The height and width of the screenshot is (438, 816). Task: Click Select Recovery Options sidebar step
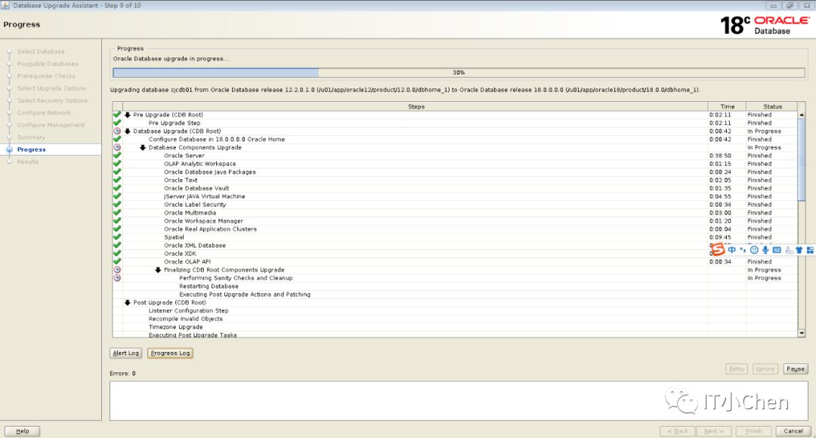[x=52, y=100]
